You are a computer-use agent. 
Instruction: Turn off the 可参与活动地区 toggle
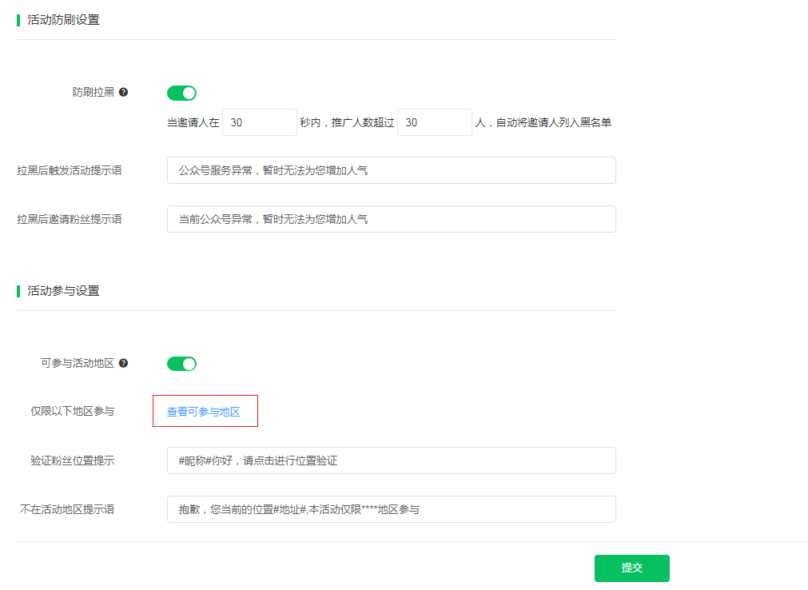coord(181,363)
